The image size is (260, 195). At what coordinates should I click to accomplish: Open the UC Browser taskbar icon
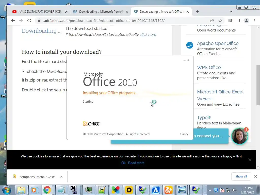click(x=169, y=190)
